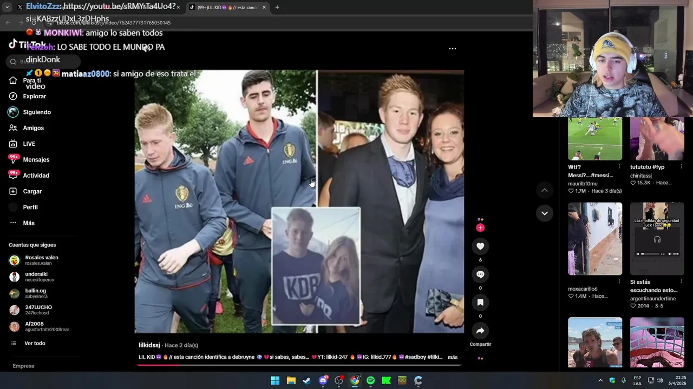Open Explorar in the TikTok sidebar
Viewport: 693px width, 389px height.
pos(28,96)
